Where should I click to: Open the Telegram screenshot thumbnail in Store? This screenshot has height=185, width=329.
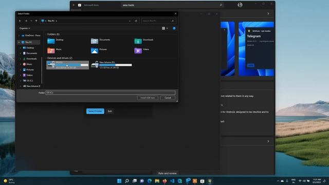[x=256, y=49]
